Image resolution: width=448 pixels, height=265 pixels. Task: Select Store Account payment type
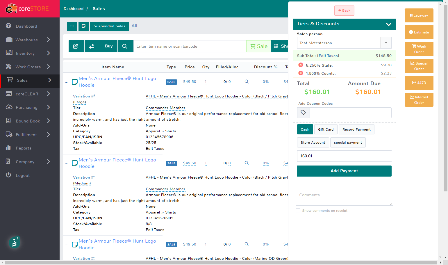313,143
